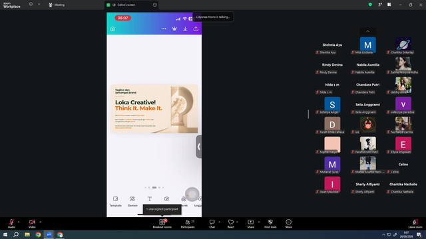Click green encryption shield icon
The image size is (426, 239).
pos(370,5)
